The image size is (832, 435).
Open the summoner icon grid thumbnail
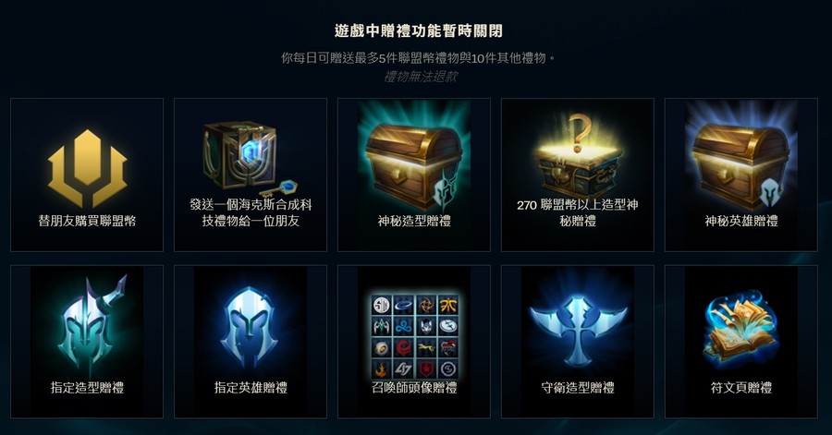point(414,336)
